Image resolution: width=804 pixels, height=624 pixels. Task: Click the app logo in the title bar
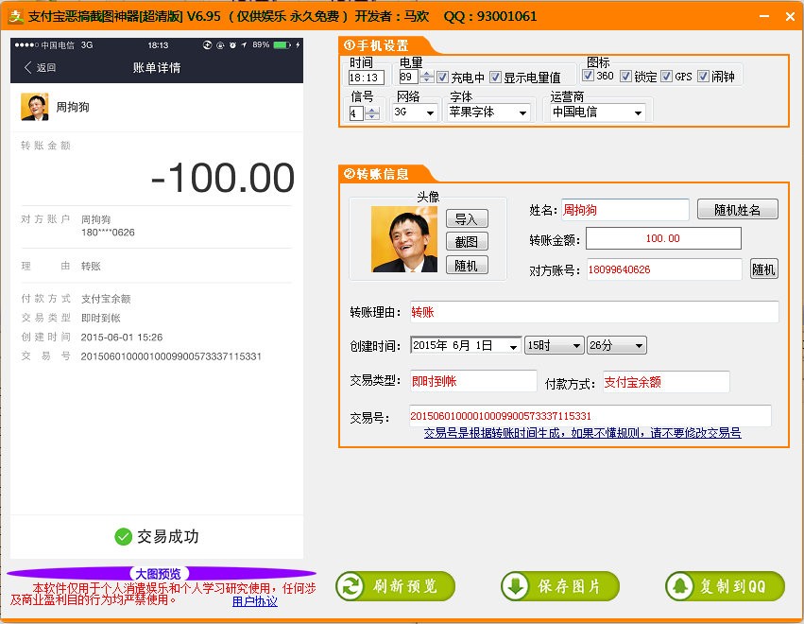coord(16,16)
